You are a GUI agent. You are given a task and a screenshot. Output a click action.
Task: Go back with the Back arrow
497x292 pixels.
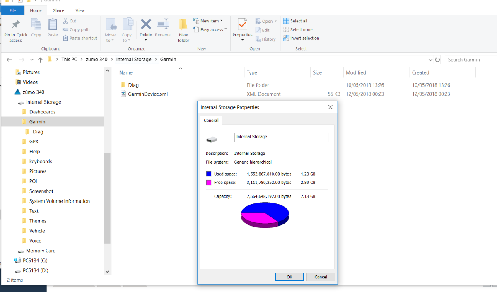pyautogui.click(x=9, y=60)
